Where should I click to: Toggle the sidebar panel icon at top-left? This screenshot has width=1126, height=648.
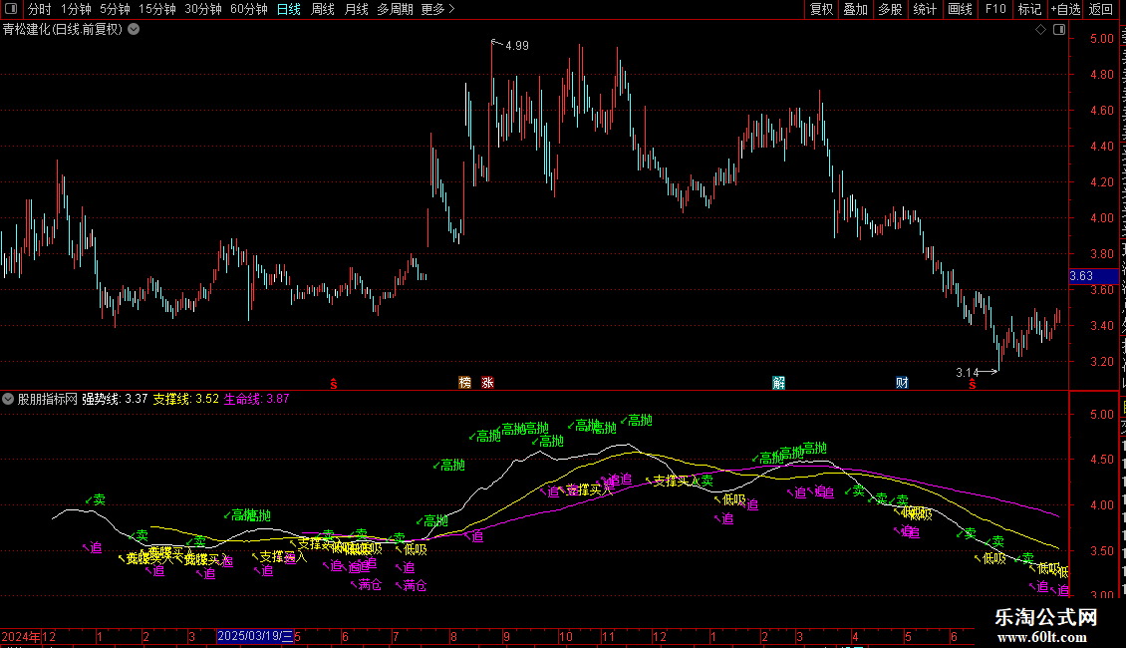(x=11, y=9)
